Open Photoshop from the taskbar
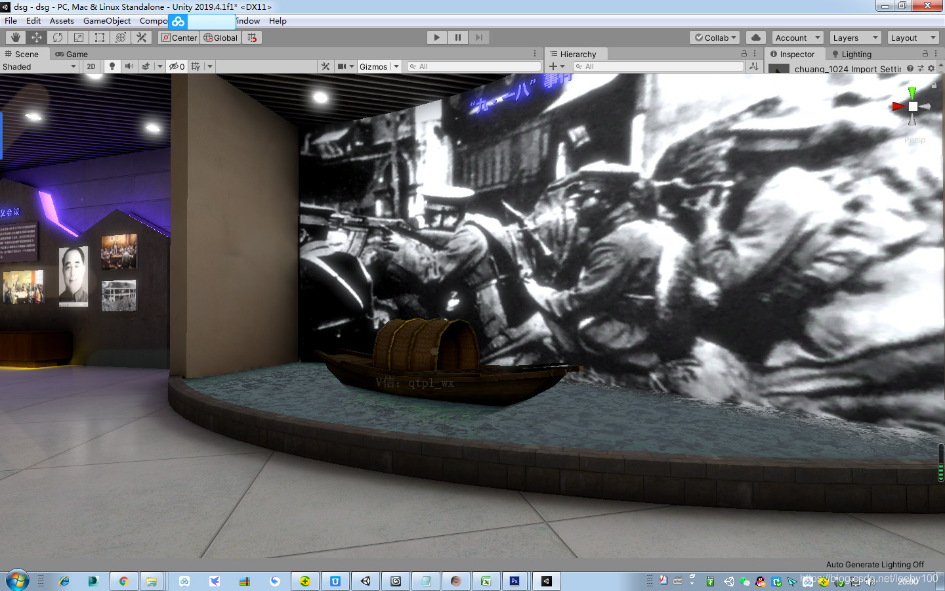The image size is (945, 591). pos(514,581)
